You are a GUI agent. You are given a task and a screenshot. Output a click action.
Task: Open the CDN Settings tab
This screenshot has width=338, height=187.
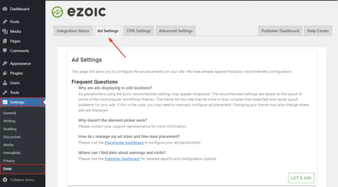[x=139, y=31]
